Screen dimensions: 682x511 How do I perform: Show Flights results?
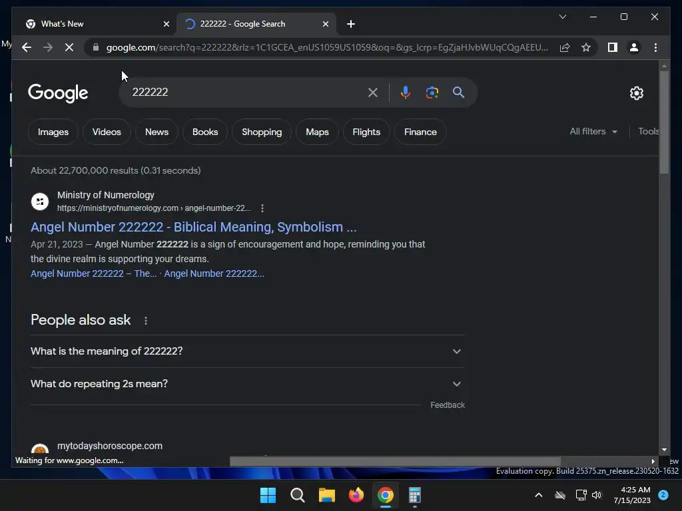click(x=366, y=132)
